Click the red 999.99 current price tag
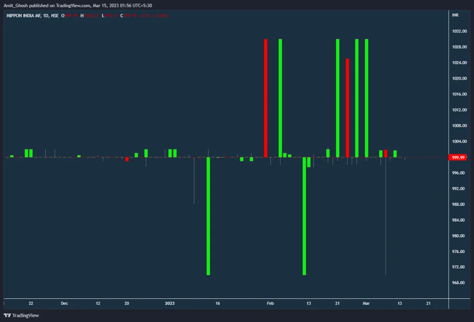 click(x=458, y=157)
